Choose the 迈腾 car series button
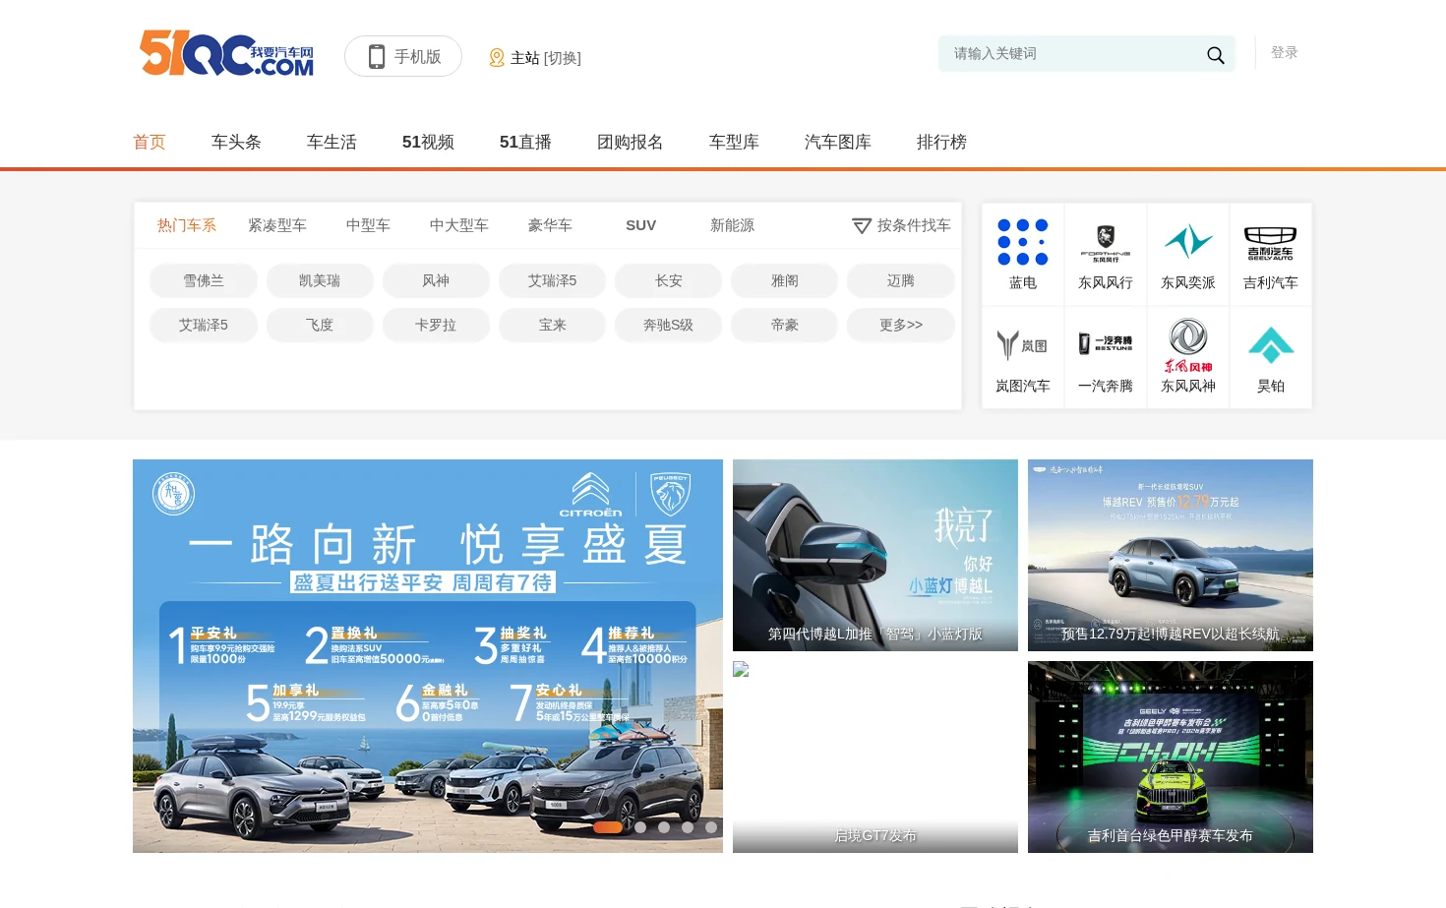The height and width of the screenshot is (908, 1446). tap(901, 280)
